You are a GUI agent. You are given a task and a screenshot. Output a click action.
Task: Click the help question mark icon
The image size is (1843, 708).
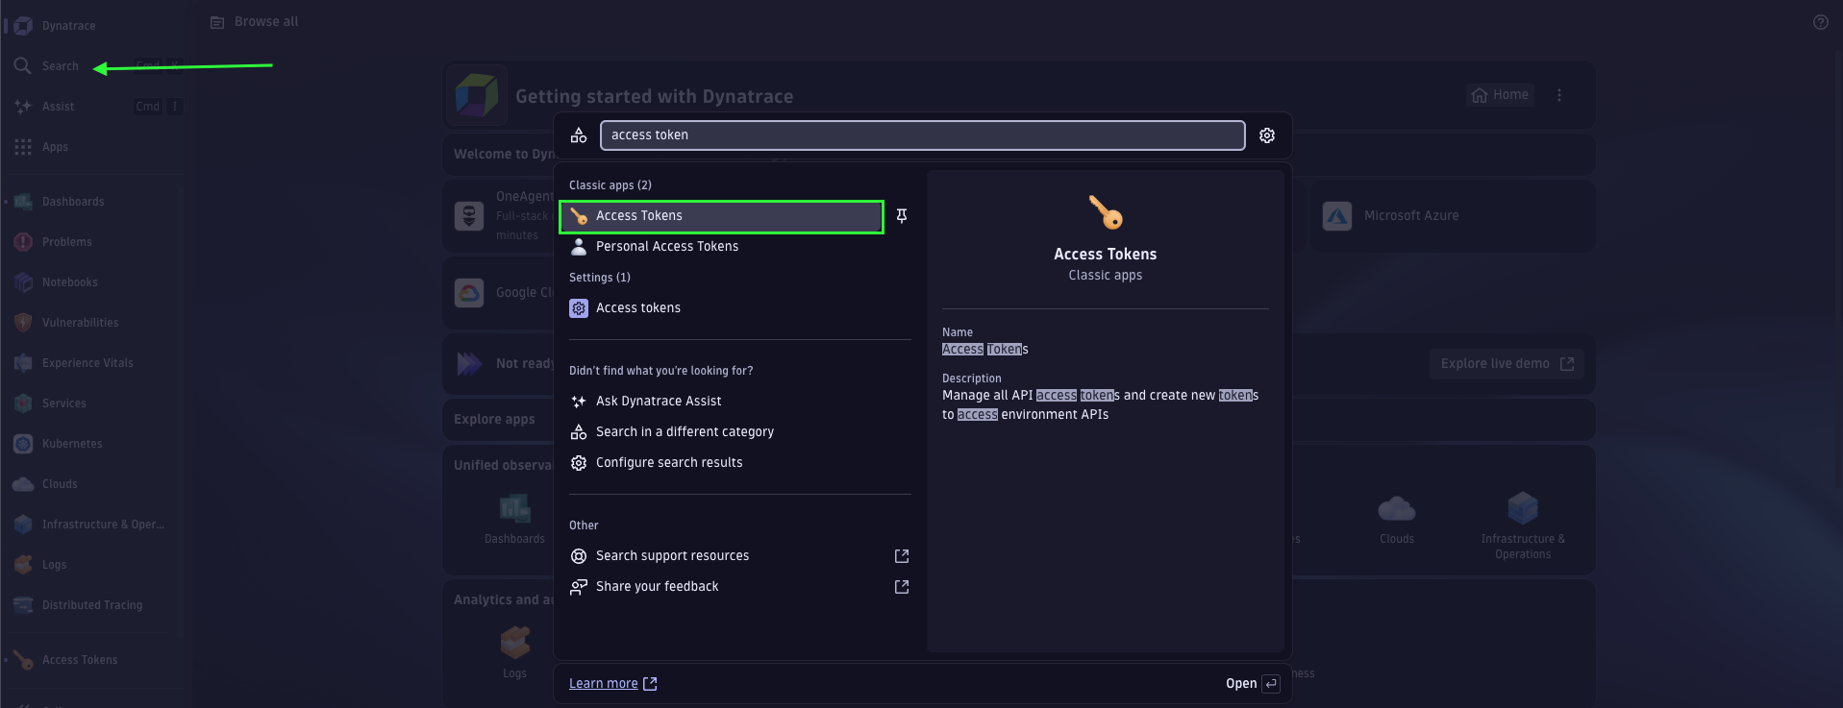(x=1821, y=22)
